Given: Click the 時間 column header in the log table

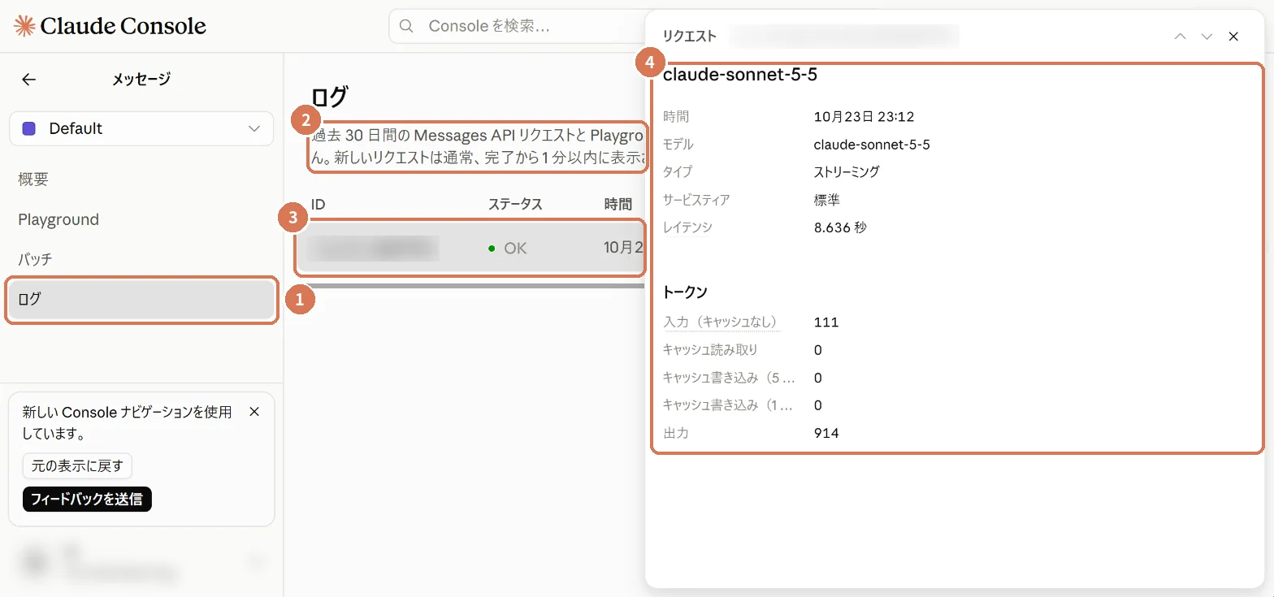Looking at the screenshot, I should click(617, 204).
